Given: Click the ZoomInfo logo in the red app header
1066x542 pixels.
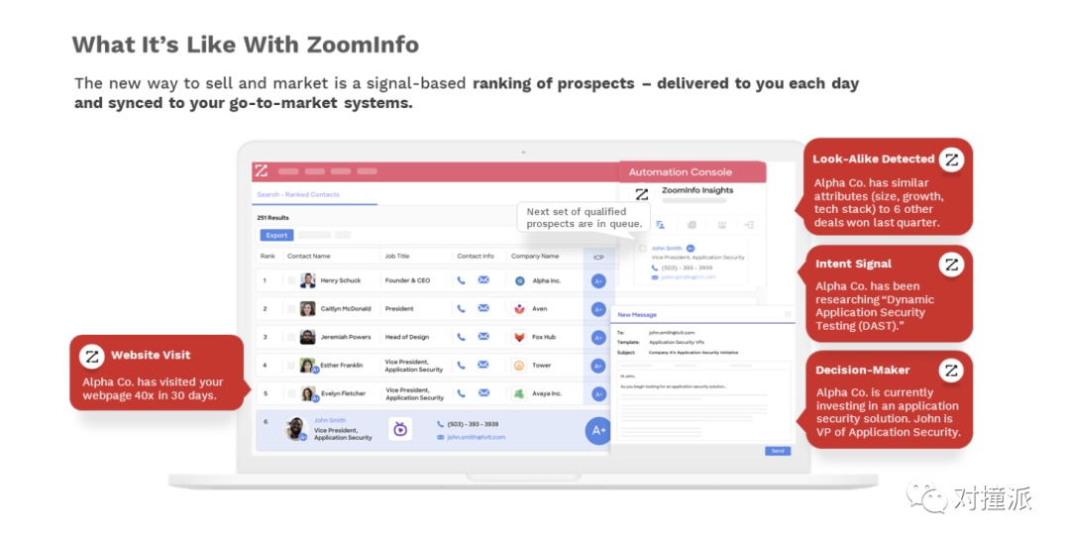Looking at the screenshot, I should click(262, 171).
